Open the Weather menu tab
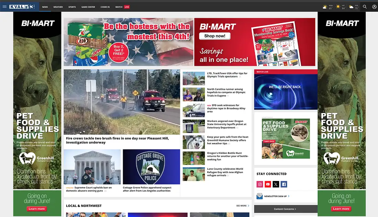 pos(58,7)
